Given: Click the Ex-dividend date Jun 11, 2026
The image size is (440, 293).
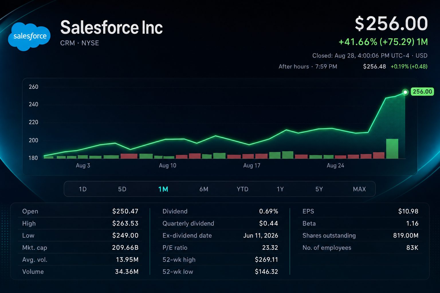Looking at the screenshot, I should pos(261,235).
